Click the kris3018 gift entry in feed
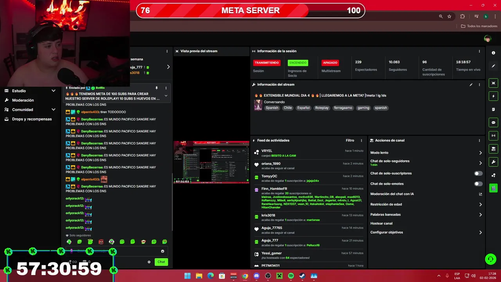501x282 pixels. click(309, 217)
